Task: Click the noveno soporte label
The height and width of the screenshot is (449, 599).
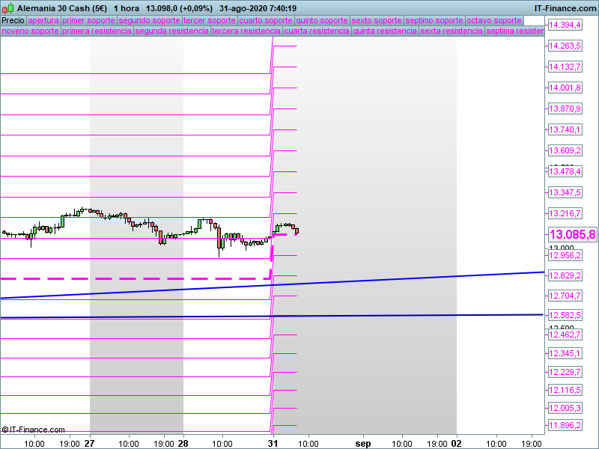Action: pos(31,31)
